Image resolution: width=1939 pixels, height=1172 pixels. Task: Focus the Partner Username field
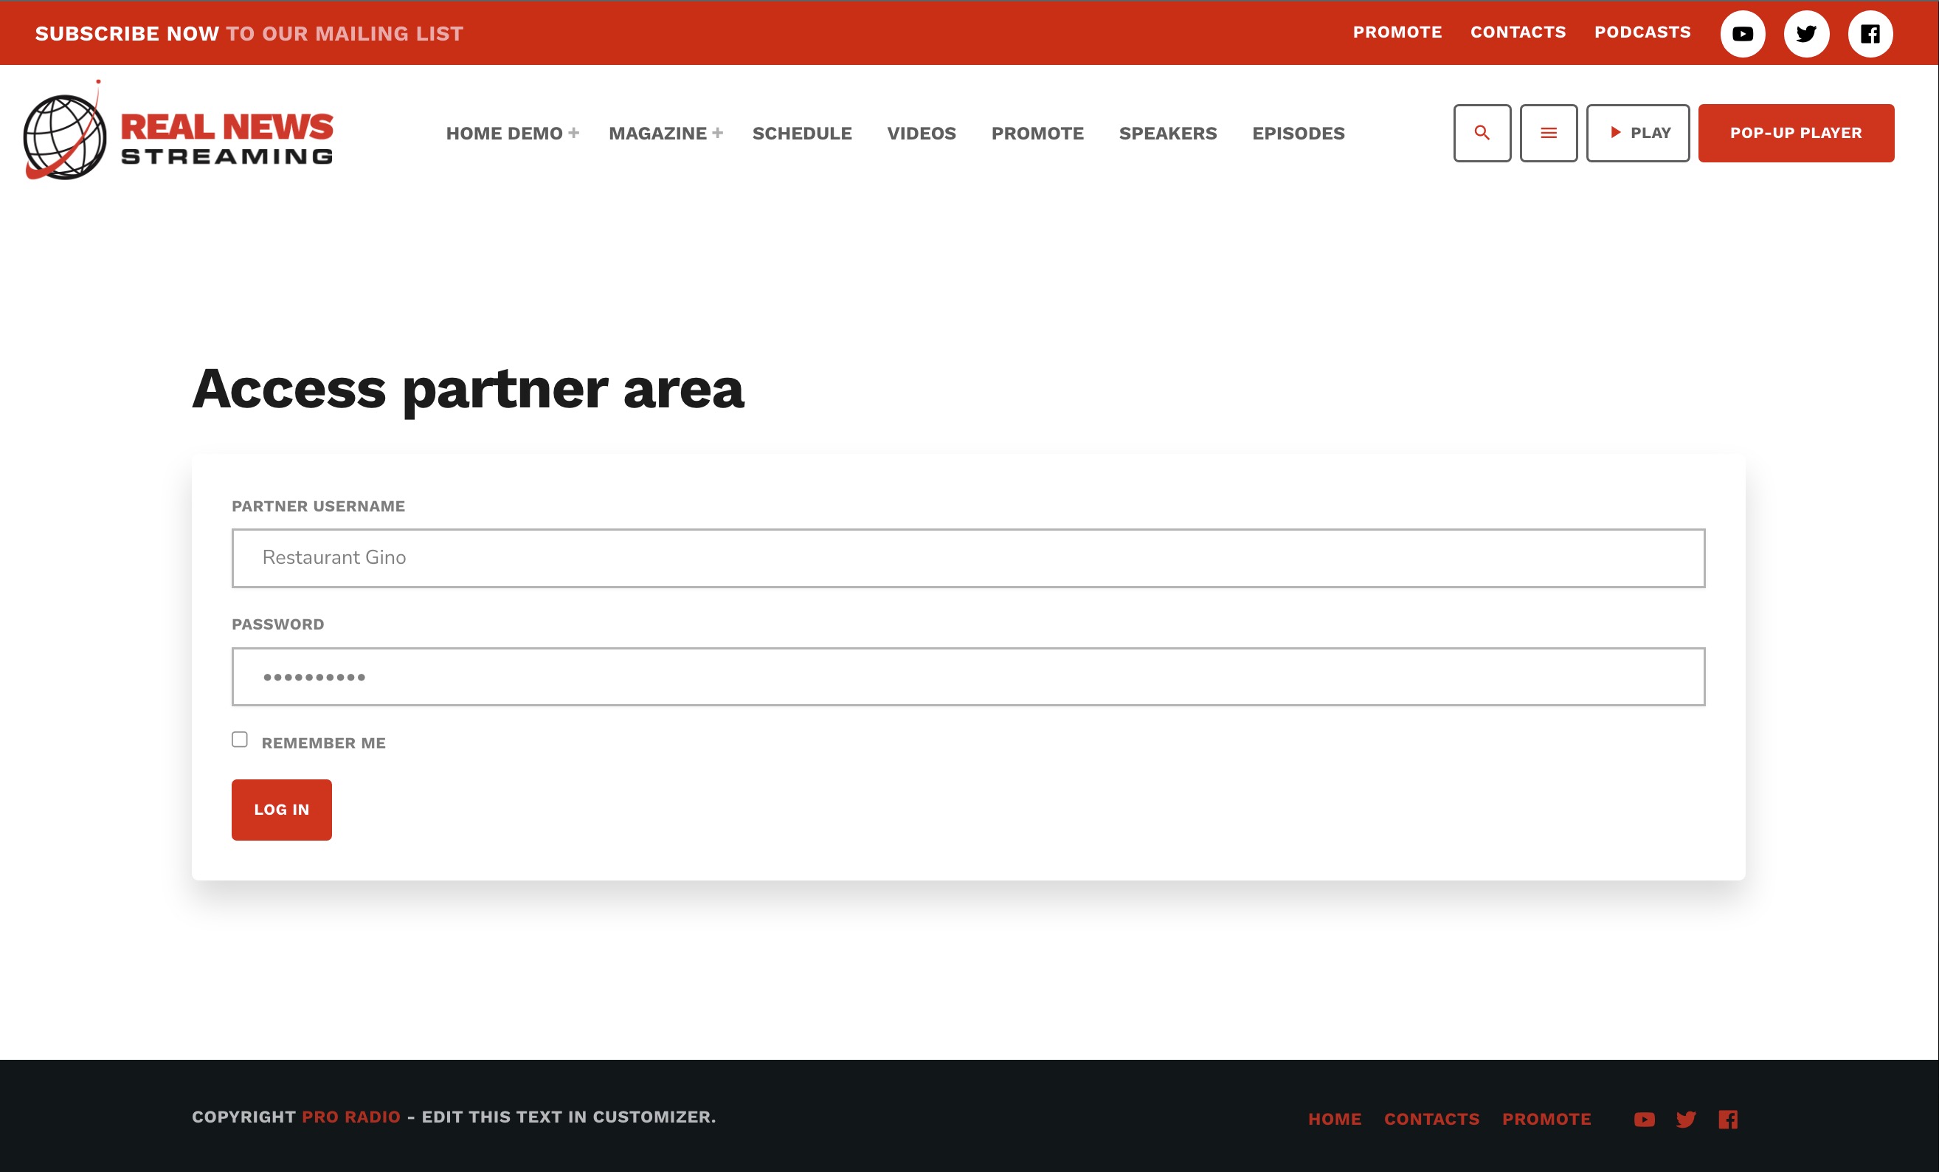pyautogui.click(x=968, y=558)
